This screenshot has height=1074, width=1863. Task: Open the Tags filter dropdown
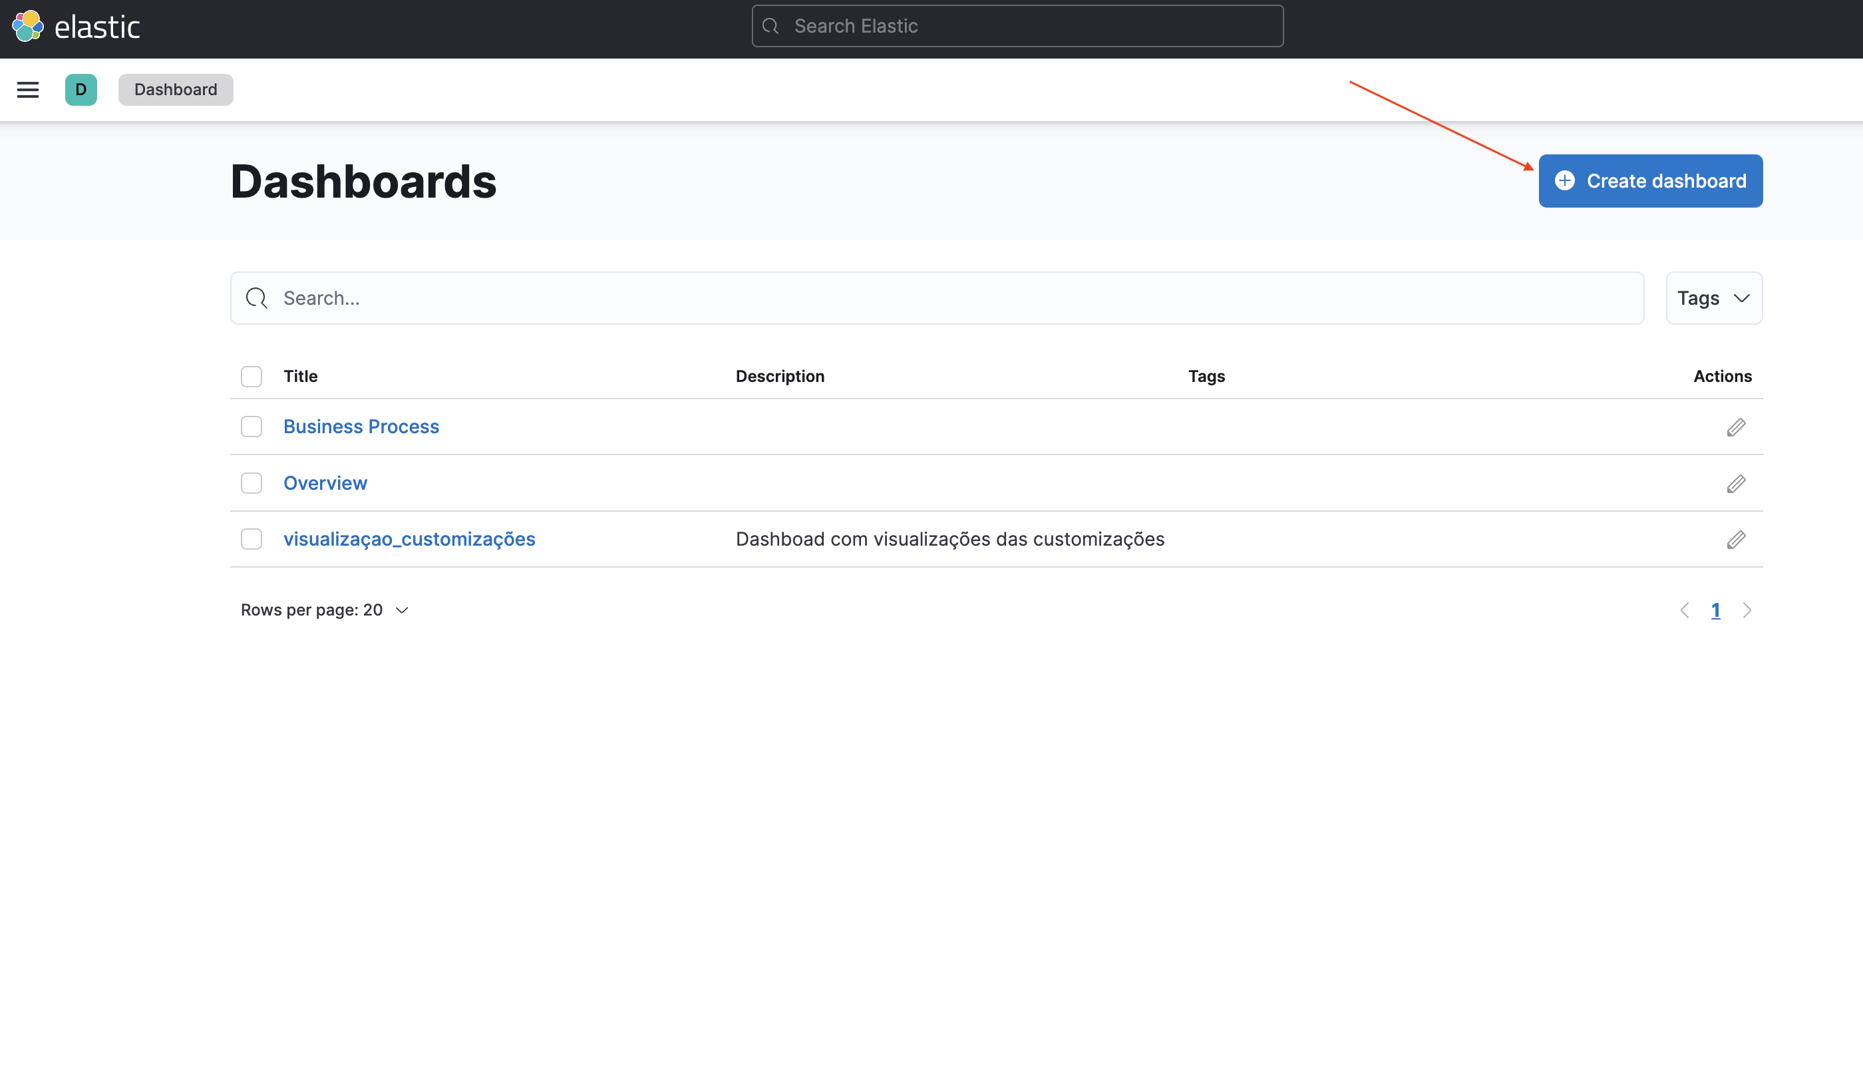point(1714,298)
